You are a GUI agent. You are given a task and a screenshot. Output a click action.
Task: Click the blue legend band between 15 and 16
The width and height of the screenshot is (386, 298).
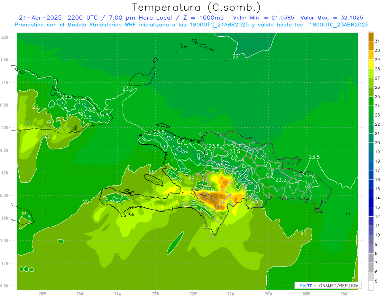click(x=371, y=184)
